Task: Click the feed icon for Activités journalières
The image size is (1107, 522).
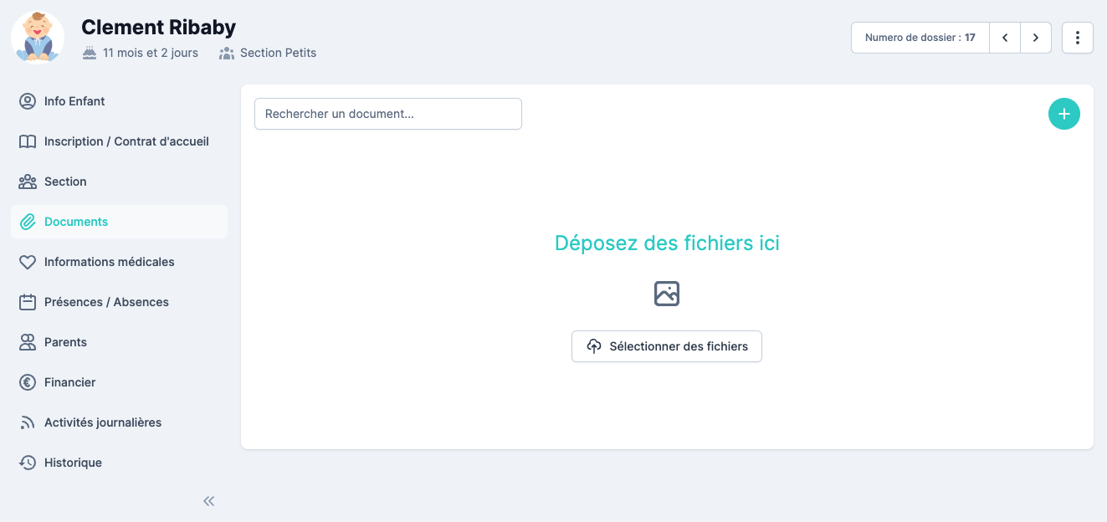Action: click(28, 422)
